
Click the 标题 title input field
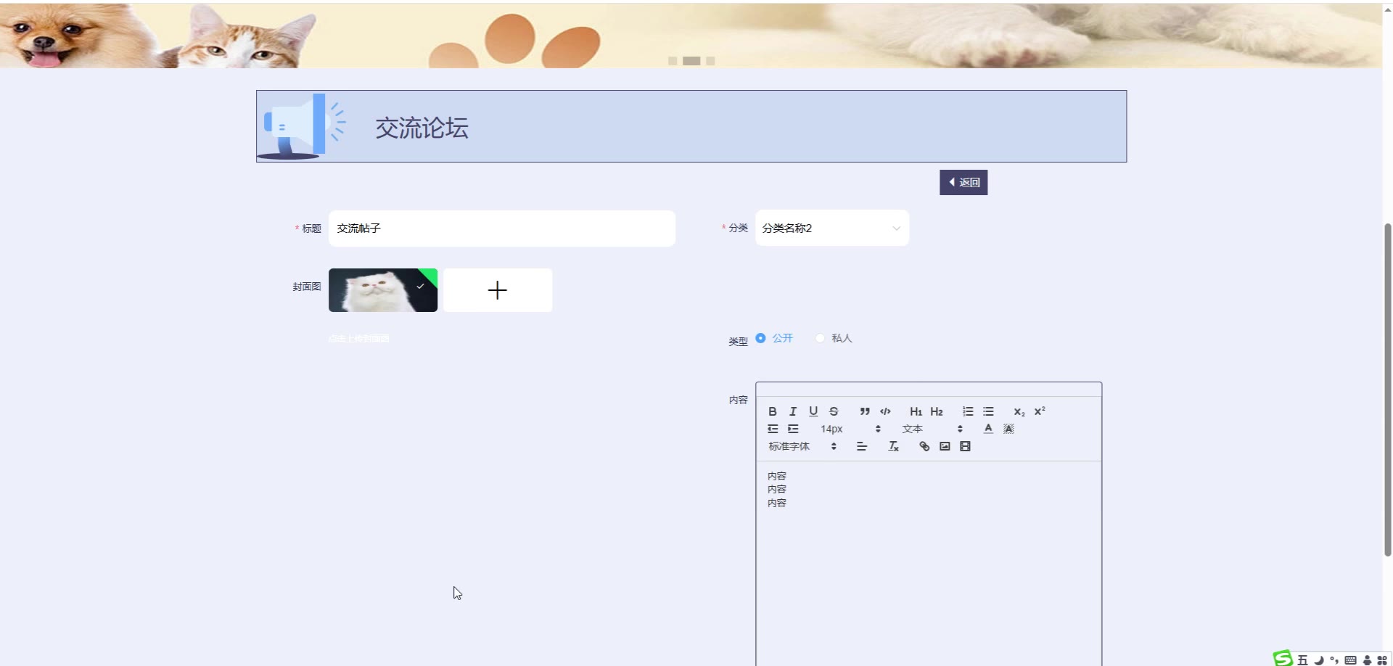point(502,229)
